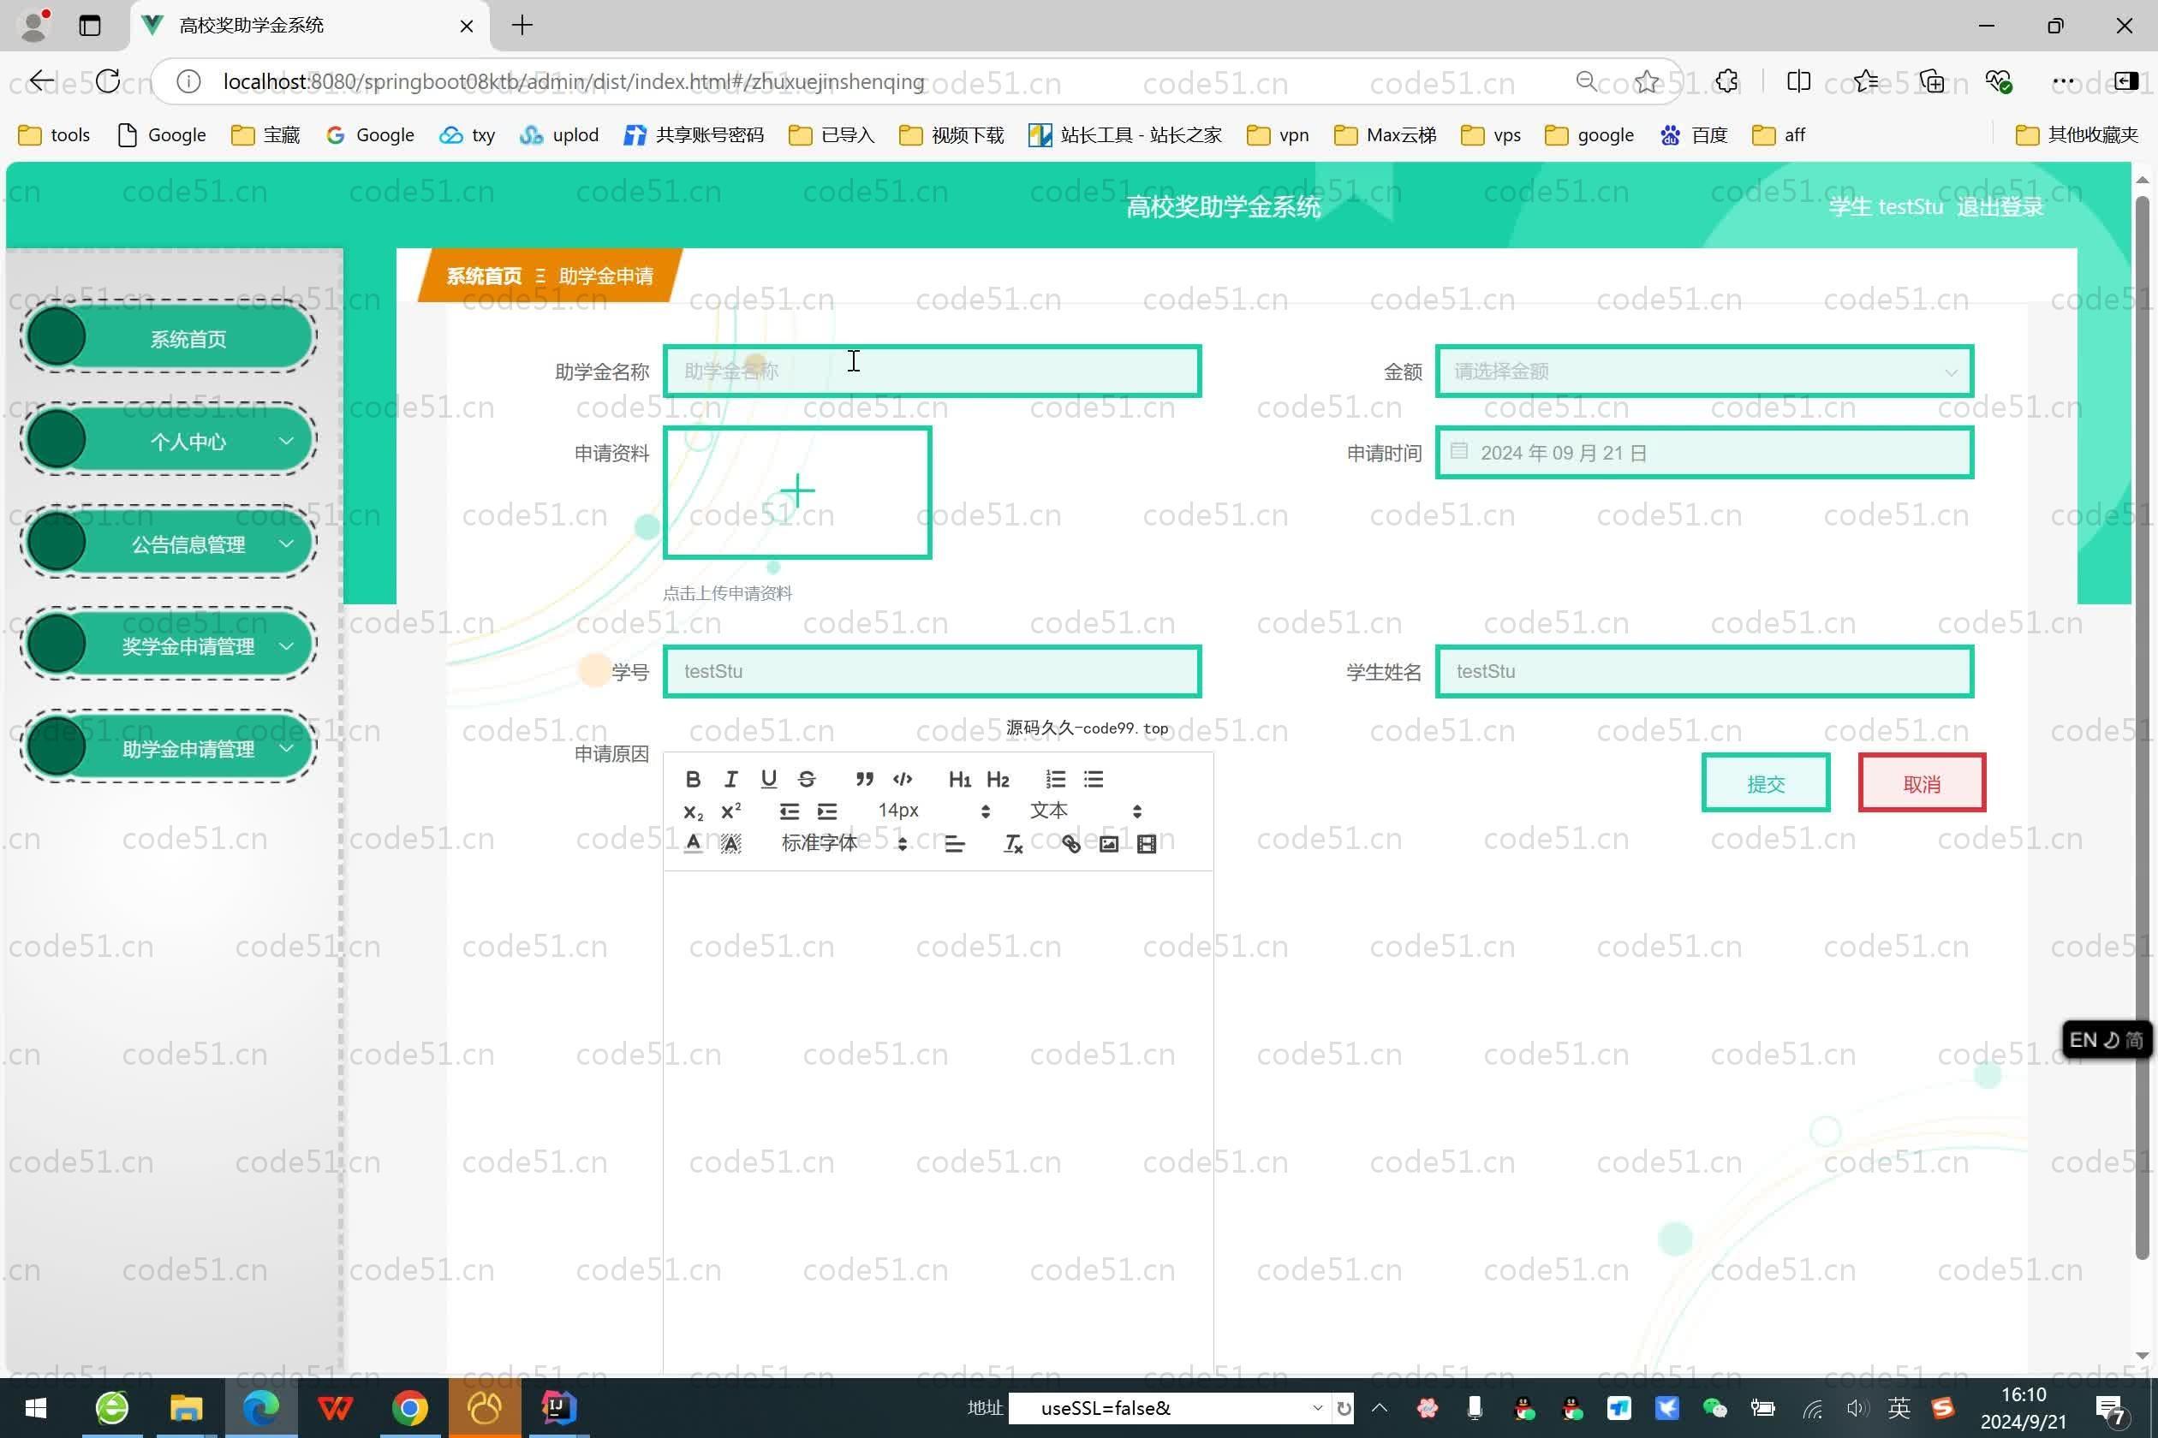Open the text color picker

[693, 844]
